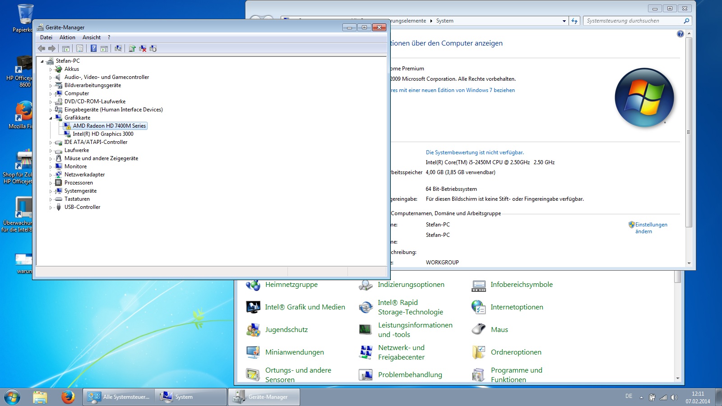Image resolution: width=722 pixels, height=406 pixels.
Task: Open the Problembehandlung link
Action: pyautogui.click(x=410, y=375)
